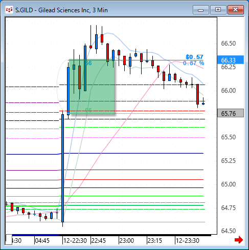Close the S.GILD chart window
Viewport: 249px width, 250px height.
point(236,10)
